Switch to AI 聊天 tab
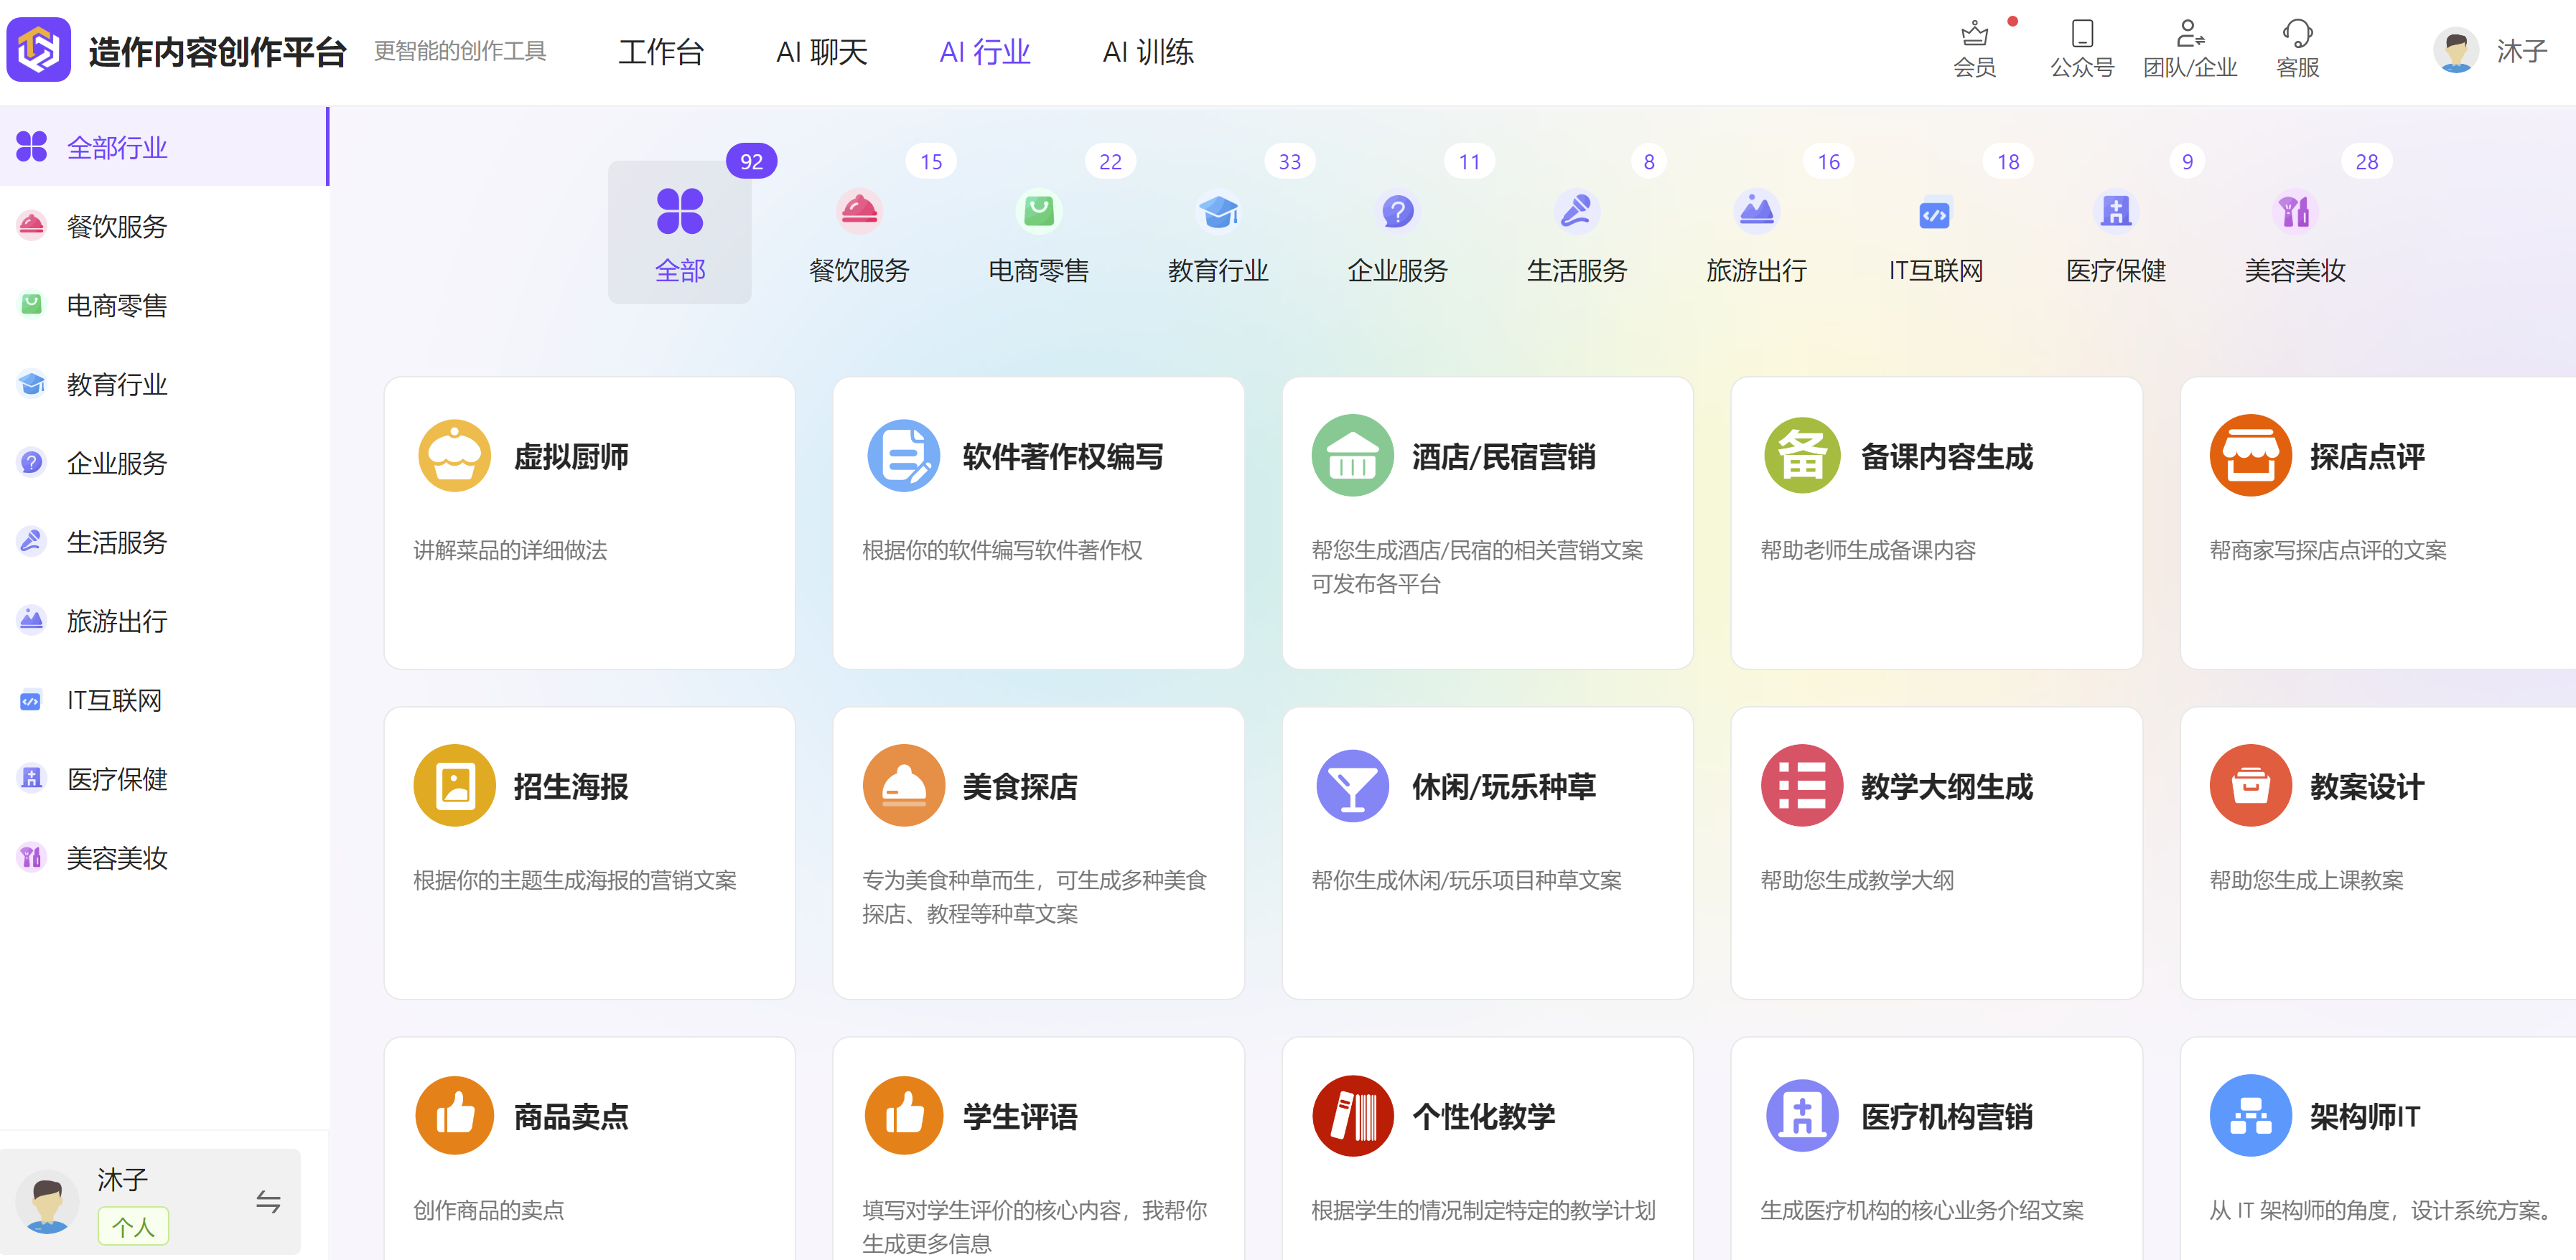Screen dimensions: 2576x1260 coord(822,51)
